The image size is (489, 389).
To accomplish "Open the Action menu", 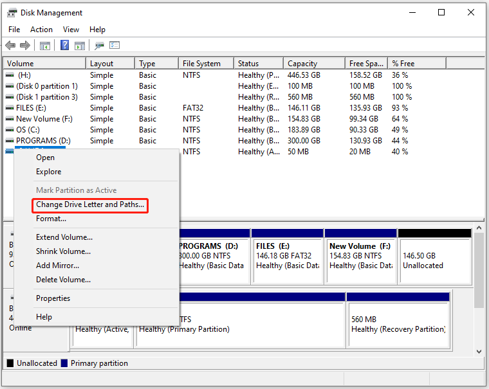I will (41, 30).
